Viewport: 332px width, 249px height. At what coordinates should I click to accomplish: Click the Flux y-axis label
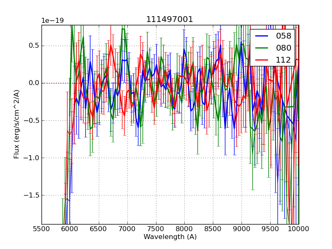point(17,124)
